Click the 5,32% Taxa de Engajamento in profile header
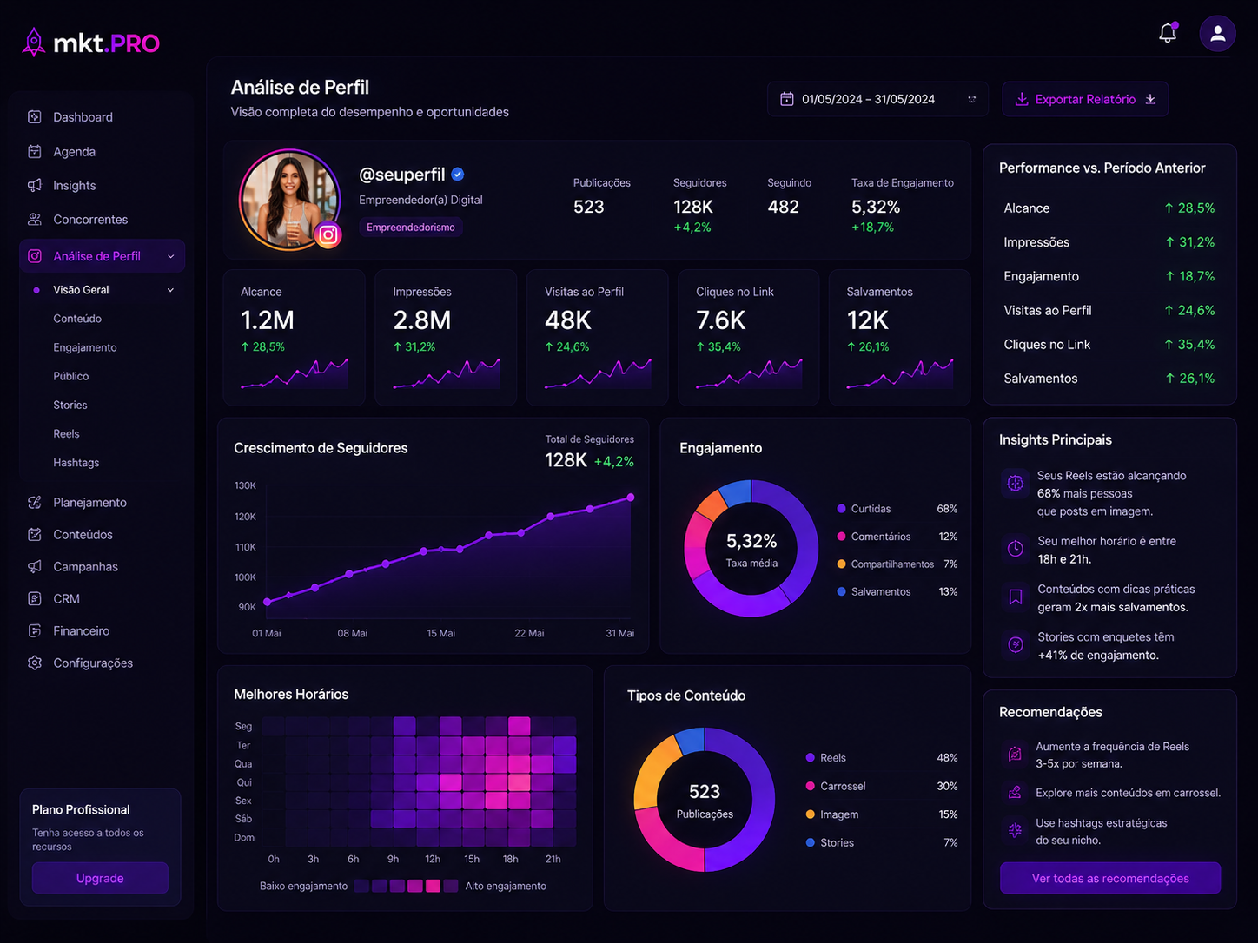 (x=876, y=207)
